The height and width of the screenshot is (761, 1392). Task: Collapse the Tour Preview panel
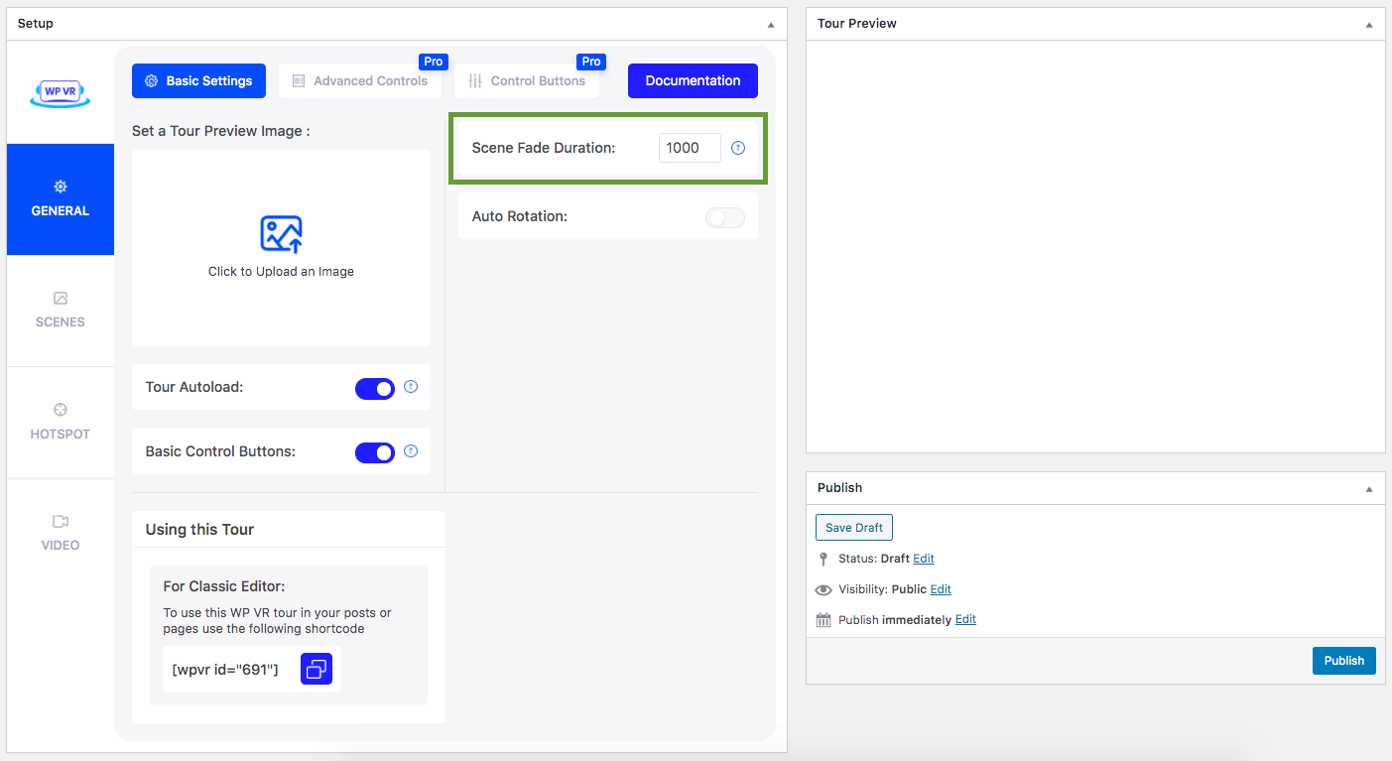tap(1370, 24)
